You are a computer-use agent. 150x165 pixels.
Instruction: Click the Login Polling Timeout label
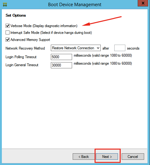click(21, 57)
